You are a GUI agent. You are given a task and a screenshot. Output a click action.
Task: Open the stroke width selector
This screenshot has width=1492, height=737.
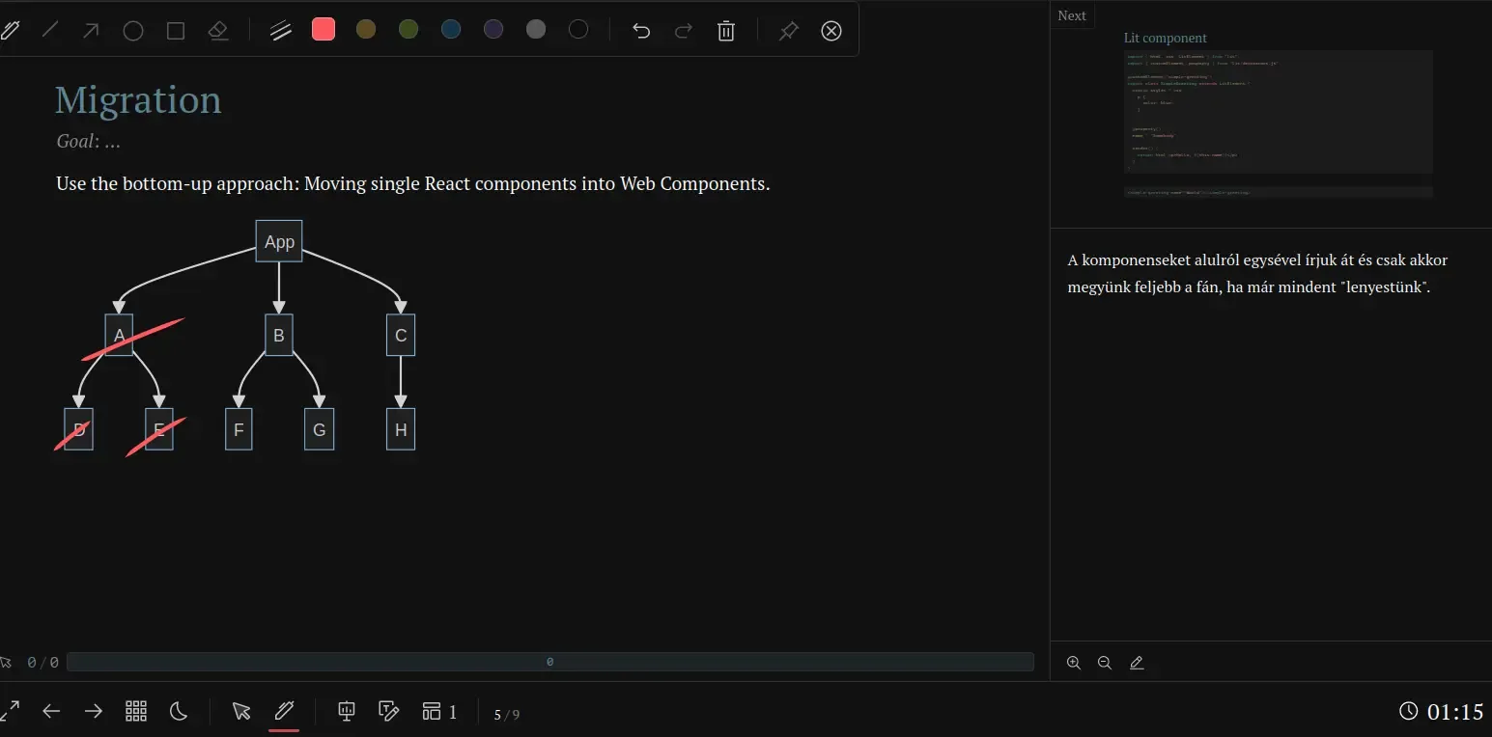coord(280,30)
